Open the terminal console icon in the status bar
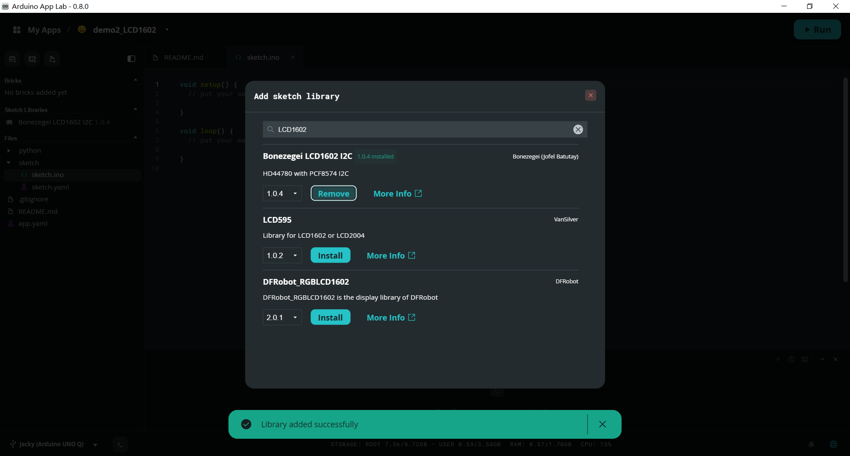This screenshot has width=850, height=456. [120, 444]
